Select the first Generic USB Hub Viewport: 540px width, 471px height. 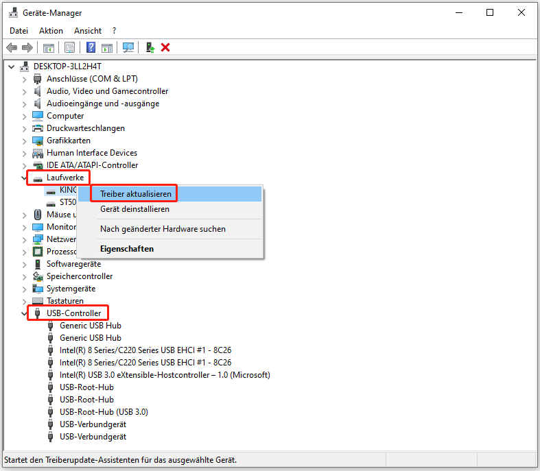coord(91,326)
